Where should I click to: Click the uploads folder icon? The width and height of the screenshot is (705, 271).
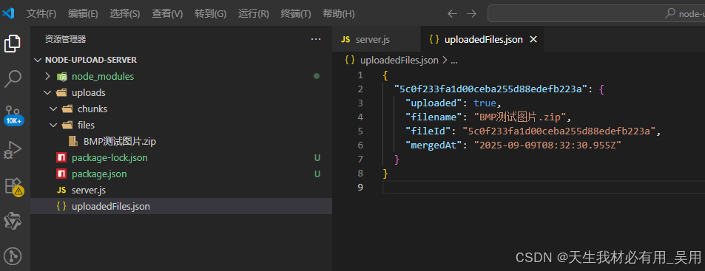(x=62, y=93)
